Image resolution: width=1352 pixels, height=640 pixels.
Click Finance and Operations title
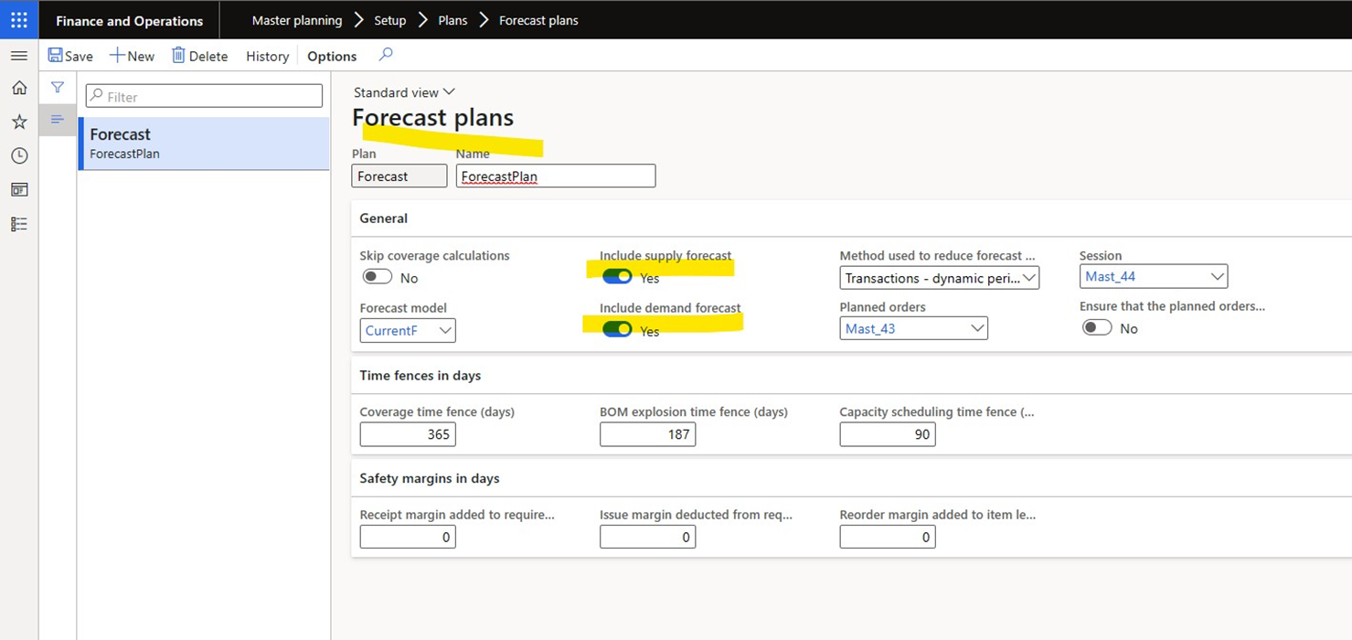point(129,20)
